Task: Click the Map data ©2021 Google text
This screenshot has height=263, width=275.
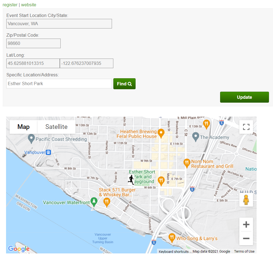Action: click(211, 251)
